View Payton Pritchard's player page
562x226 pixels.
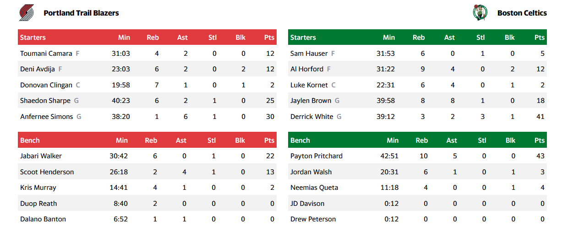tap(316, 156)
